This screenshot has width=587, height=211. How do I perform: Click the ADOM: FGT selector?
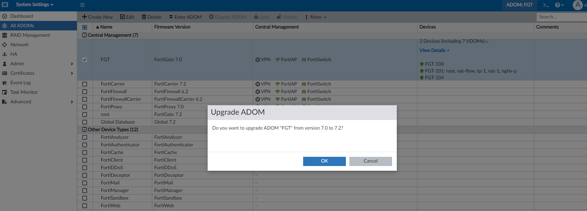[x=519, y=5]
